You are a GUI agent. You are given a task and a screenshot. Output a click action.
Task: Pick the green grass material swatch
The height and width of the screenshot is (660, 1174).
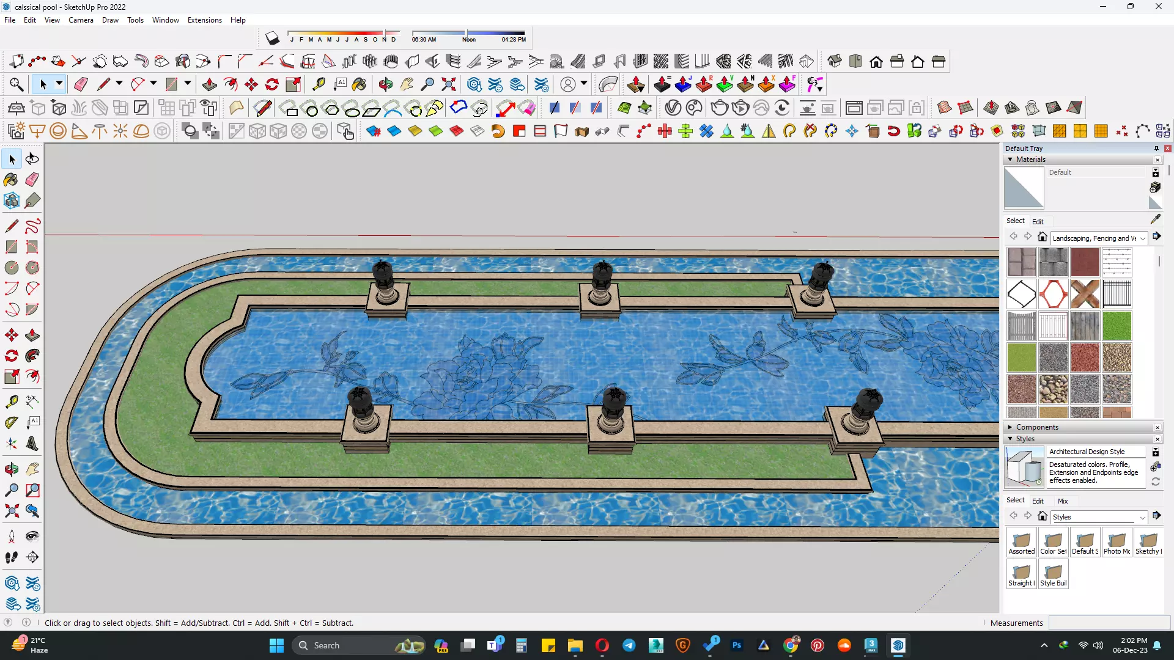pos(1117,326)
